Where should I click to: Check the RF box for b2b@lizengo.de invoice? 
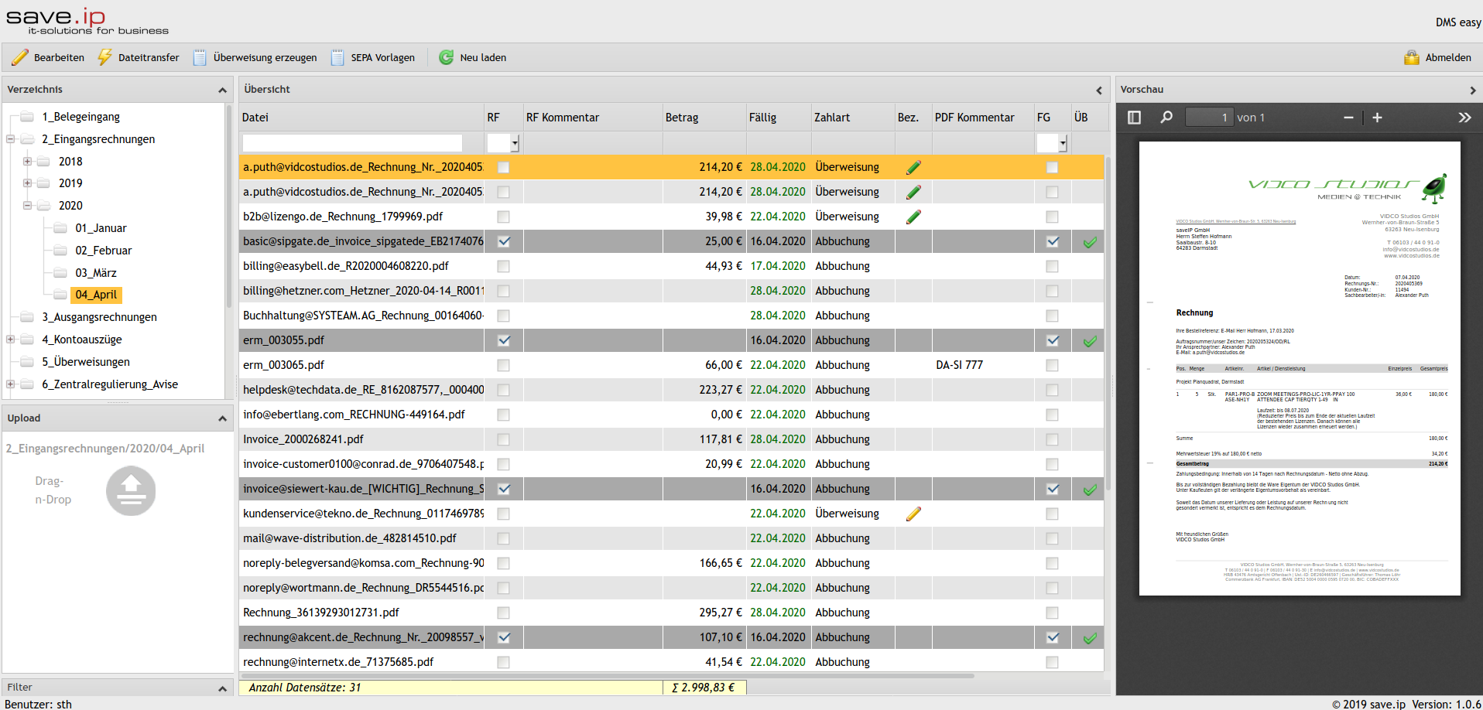pos(503,217)
